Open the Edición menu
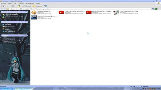This screenshot has height=90, width=161. 10,3
